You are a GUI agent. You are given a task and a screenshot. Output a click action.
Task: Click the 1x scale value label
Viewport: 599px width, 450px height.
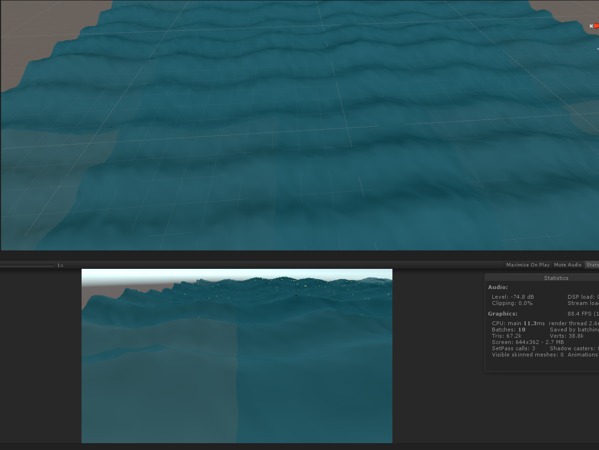pos(60,265)
